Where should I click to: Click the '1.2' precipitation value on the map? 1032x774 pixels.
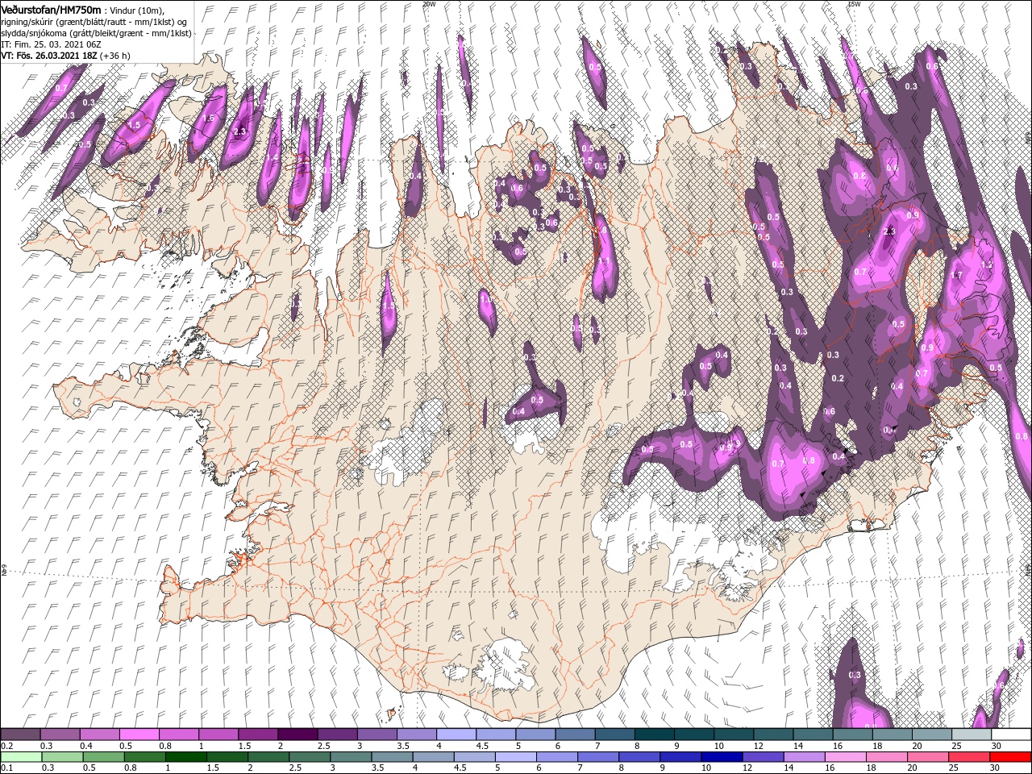[985, 264]
